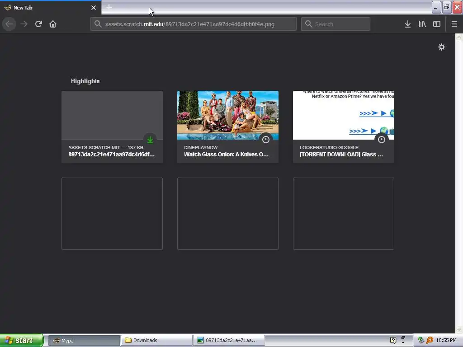This screenshot has width=463, height=347.
Task: Click history clock badge on Lookerstudio card
Action: point(382,140)
